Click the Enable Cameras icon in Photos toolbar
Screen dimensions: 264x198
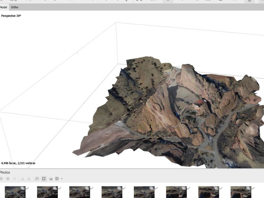click(x=1, y=179)
